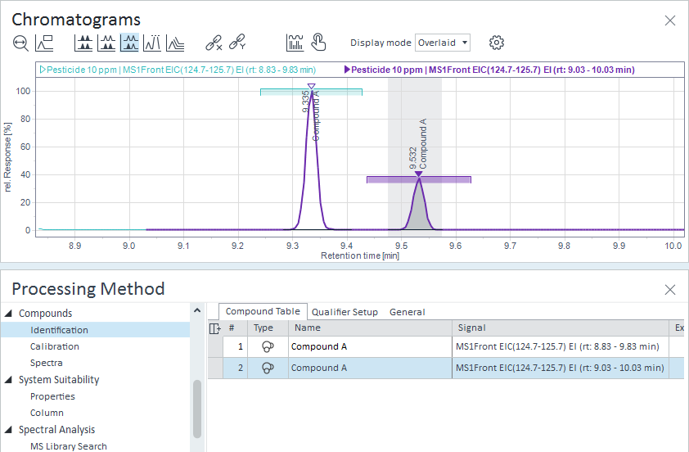Click the Compound A name cell in row 1

(370, 347)
